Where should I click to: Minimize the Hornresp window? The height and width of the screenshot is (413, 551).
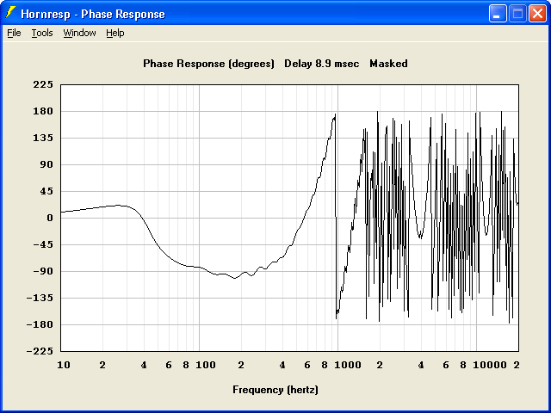pos(498,14)
